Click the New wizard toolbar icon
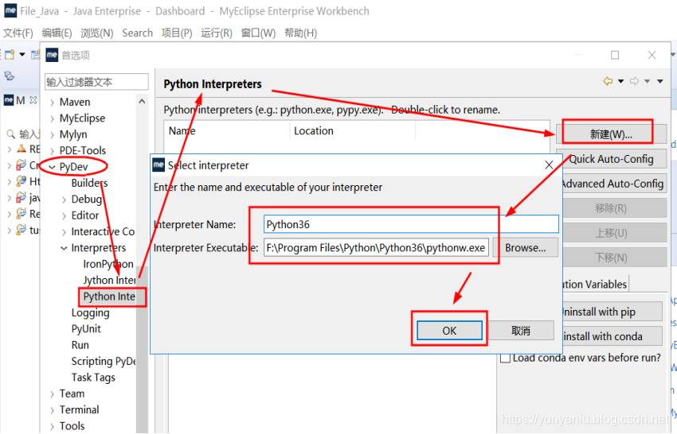The width and height of the screenshot is (677, 434). (x=10, y=55)
